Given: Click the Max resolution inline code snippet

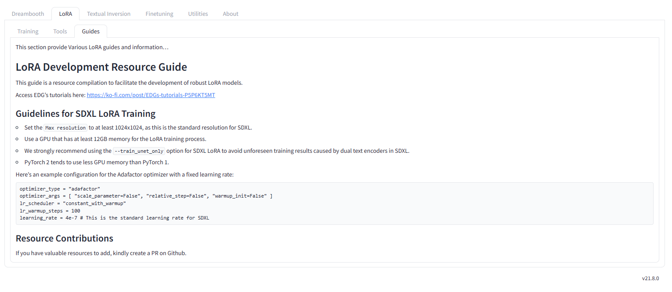Looking at the screenshot, I should tap(65, 127).
